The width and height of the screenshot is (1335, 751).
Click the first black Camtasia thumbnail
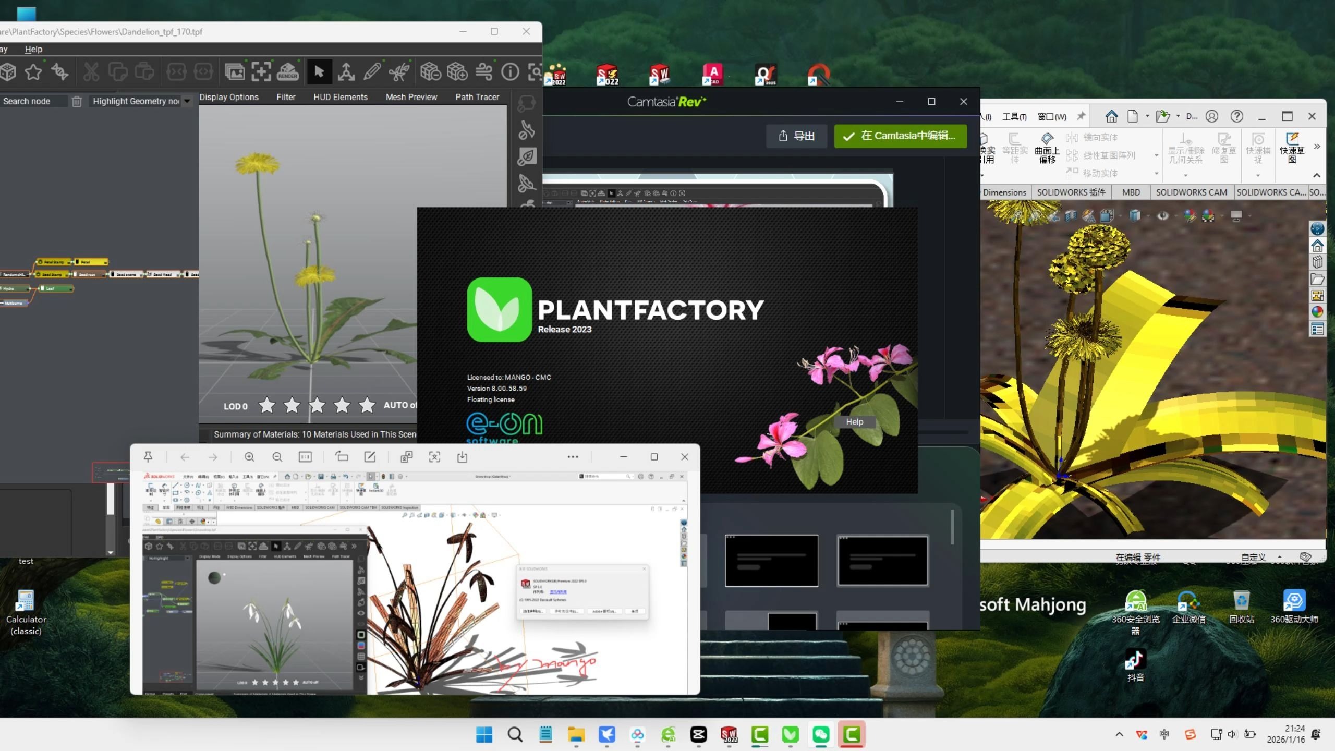pyautogui.click(x=771, y=561)
